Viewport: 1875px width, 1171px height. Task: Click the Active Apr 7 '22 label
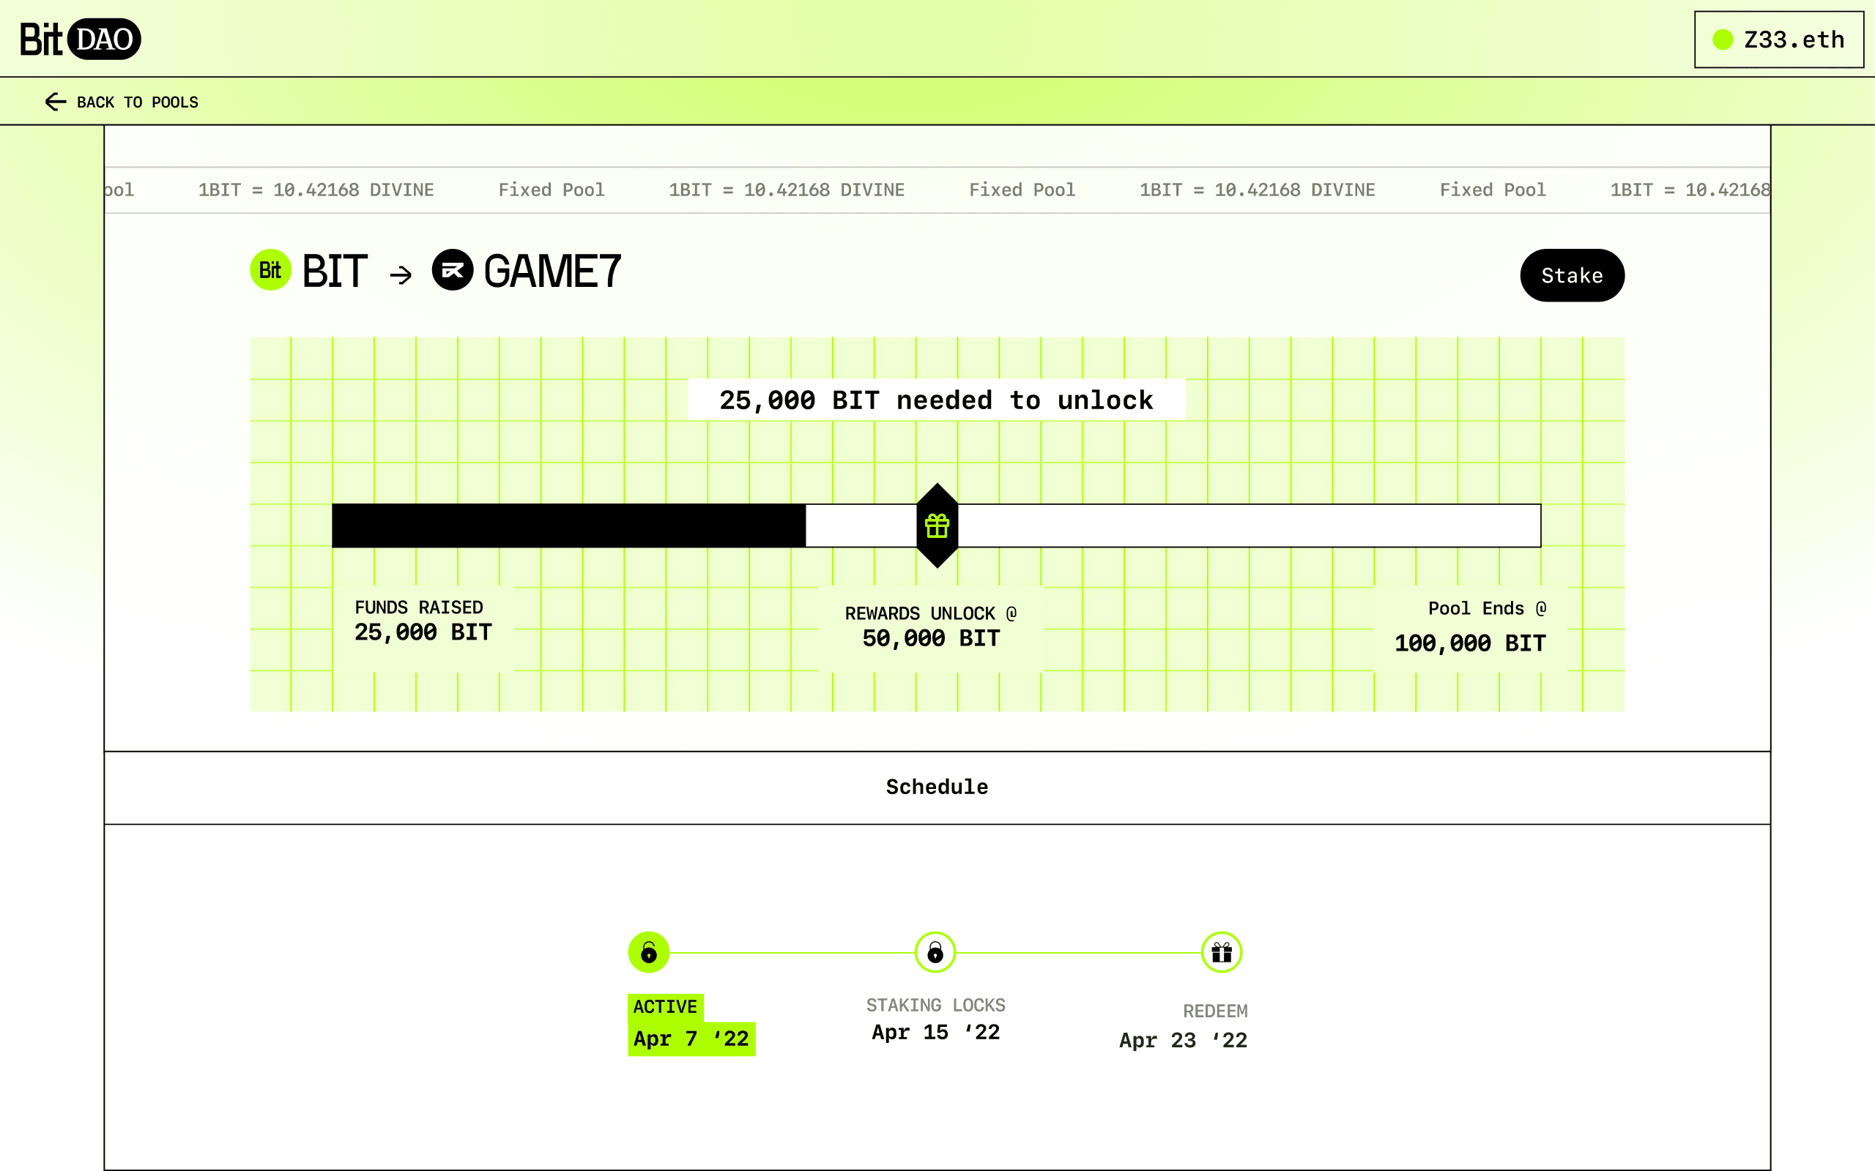691,1038
